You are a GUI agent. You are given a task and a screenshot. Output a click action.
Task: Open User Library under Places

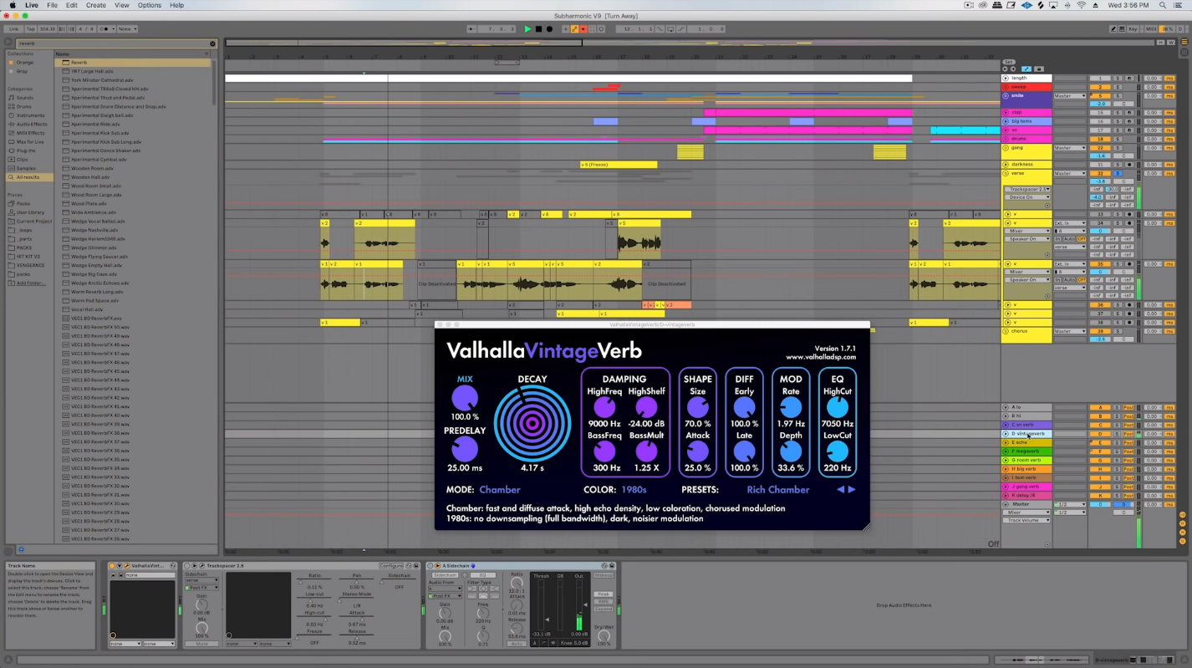click(x=30, y=212)
